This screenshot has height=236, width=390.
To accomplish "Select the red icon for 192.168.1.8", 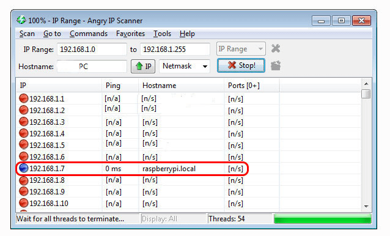I will (24, 180).
